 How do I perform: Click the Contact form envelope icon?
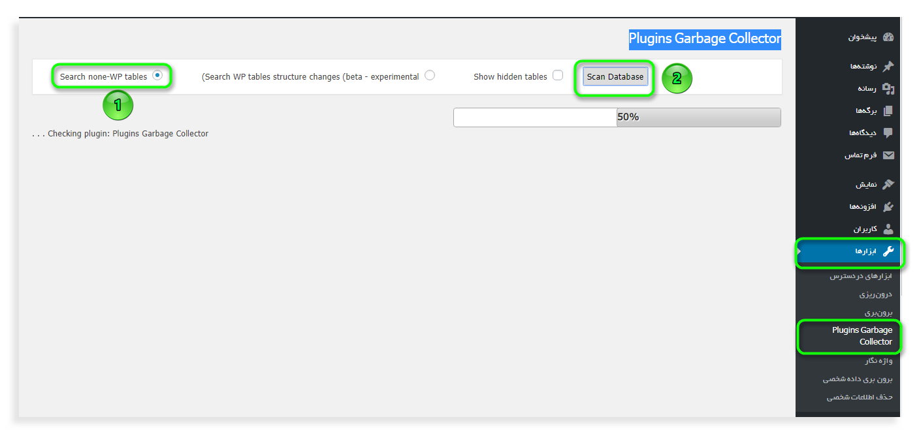point(888,155)
